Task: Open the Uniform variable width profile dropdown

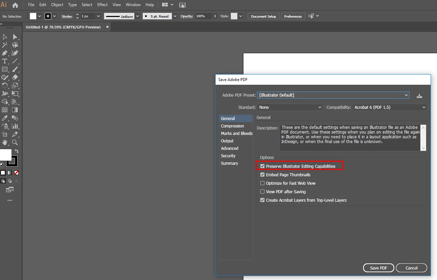Action: 137,16
